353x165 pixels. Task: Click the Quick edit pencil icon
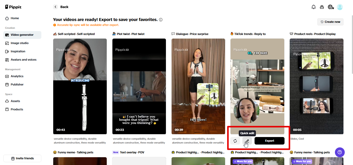pyautogui.click(x=247, y=141)
